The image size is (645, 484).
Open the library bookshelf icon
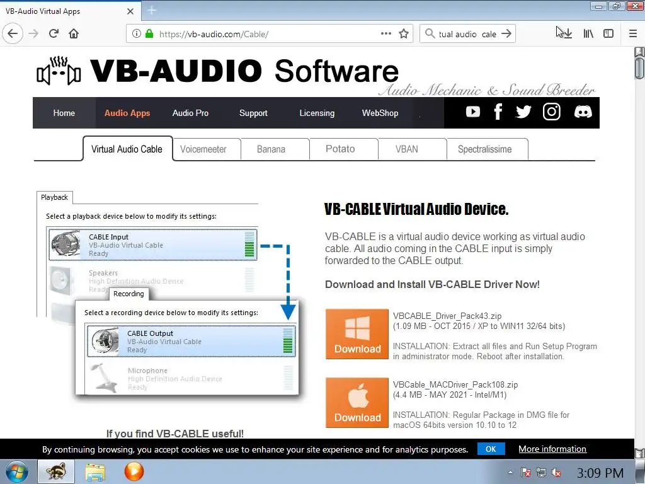tap(588, 34)
